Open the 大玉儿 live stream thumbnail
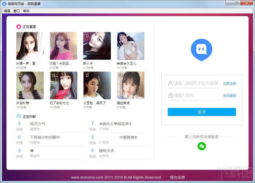Image resolution: width=255 pixels, height=183 pixels. 131,46
